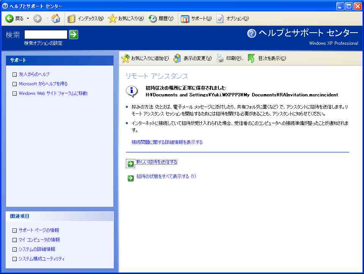364x274 pixels.
Task: Start search with green arrow button
Action: 74,35
